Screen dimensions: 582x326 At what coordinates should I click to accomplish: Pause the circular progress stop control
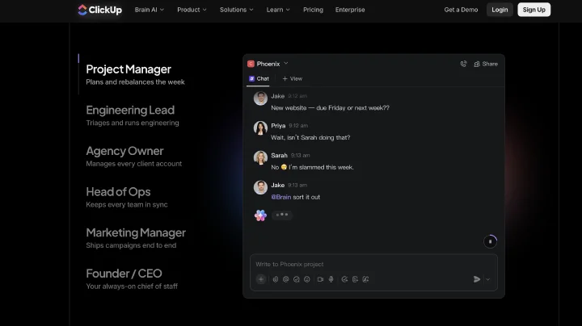[491, 241]
